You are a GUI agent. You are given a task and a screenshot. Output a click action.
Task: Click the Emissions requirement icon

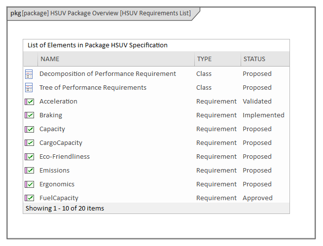click(x=29, y=171)
